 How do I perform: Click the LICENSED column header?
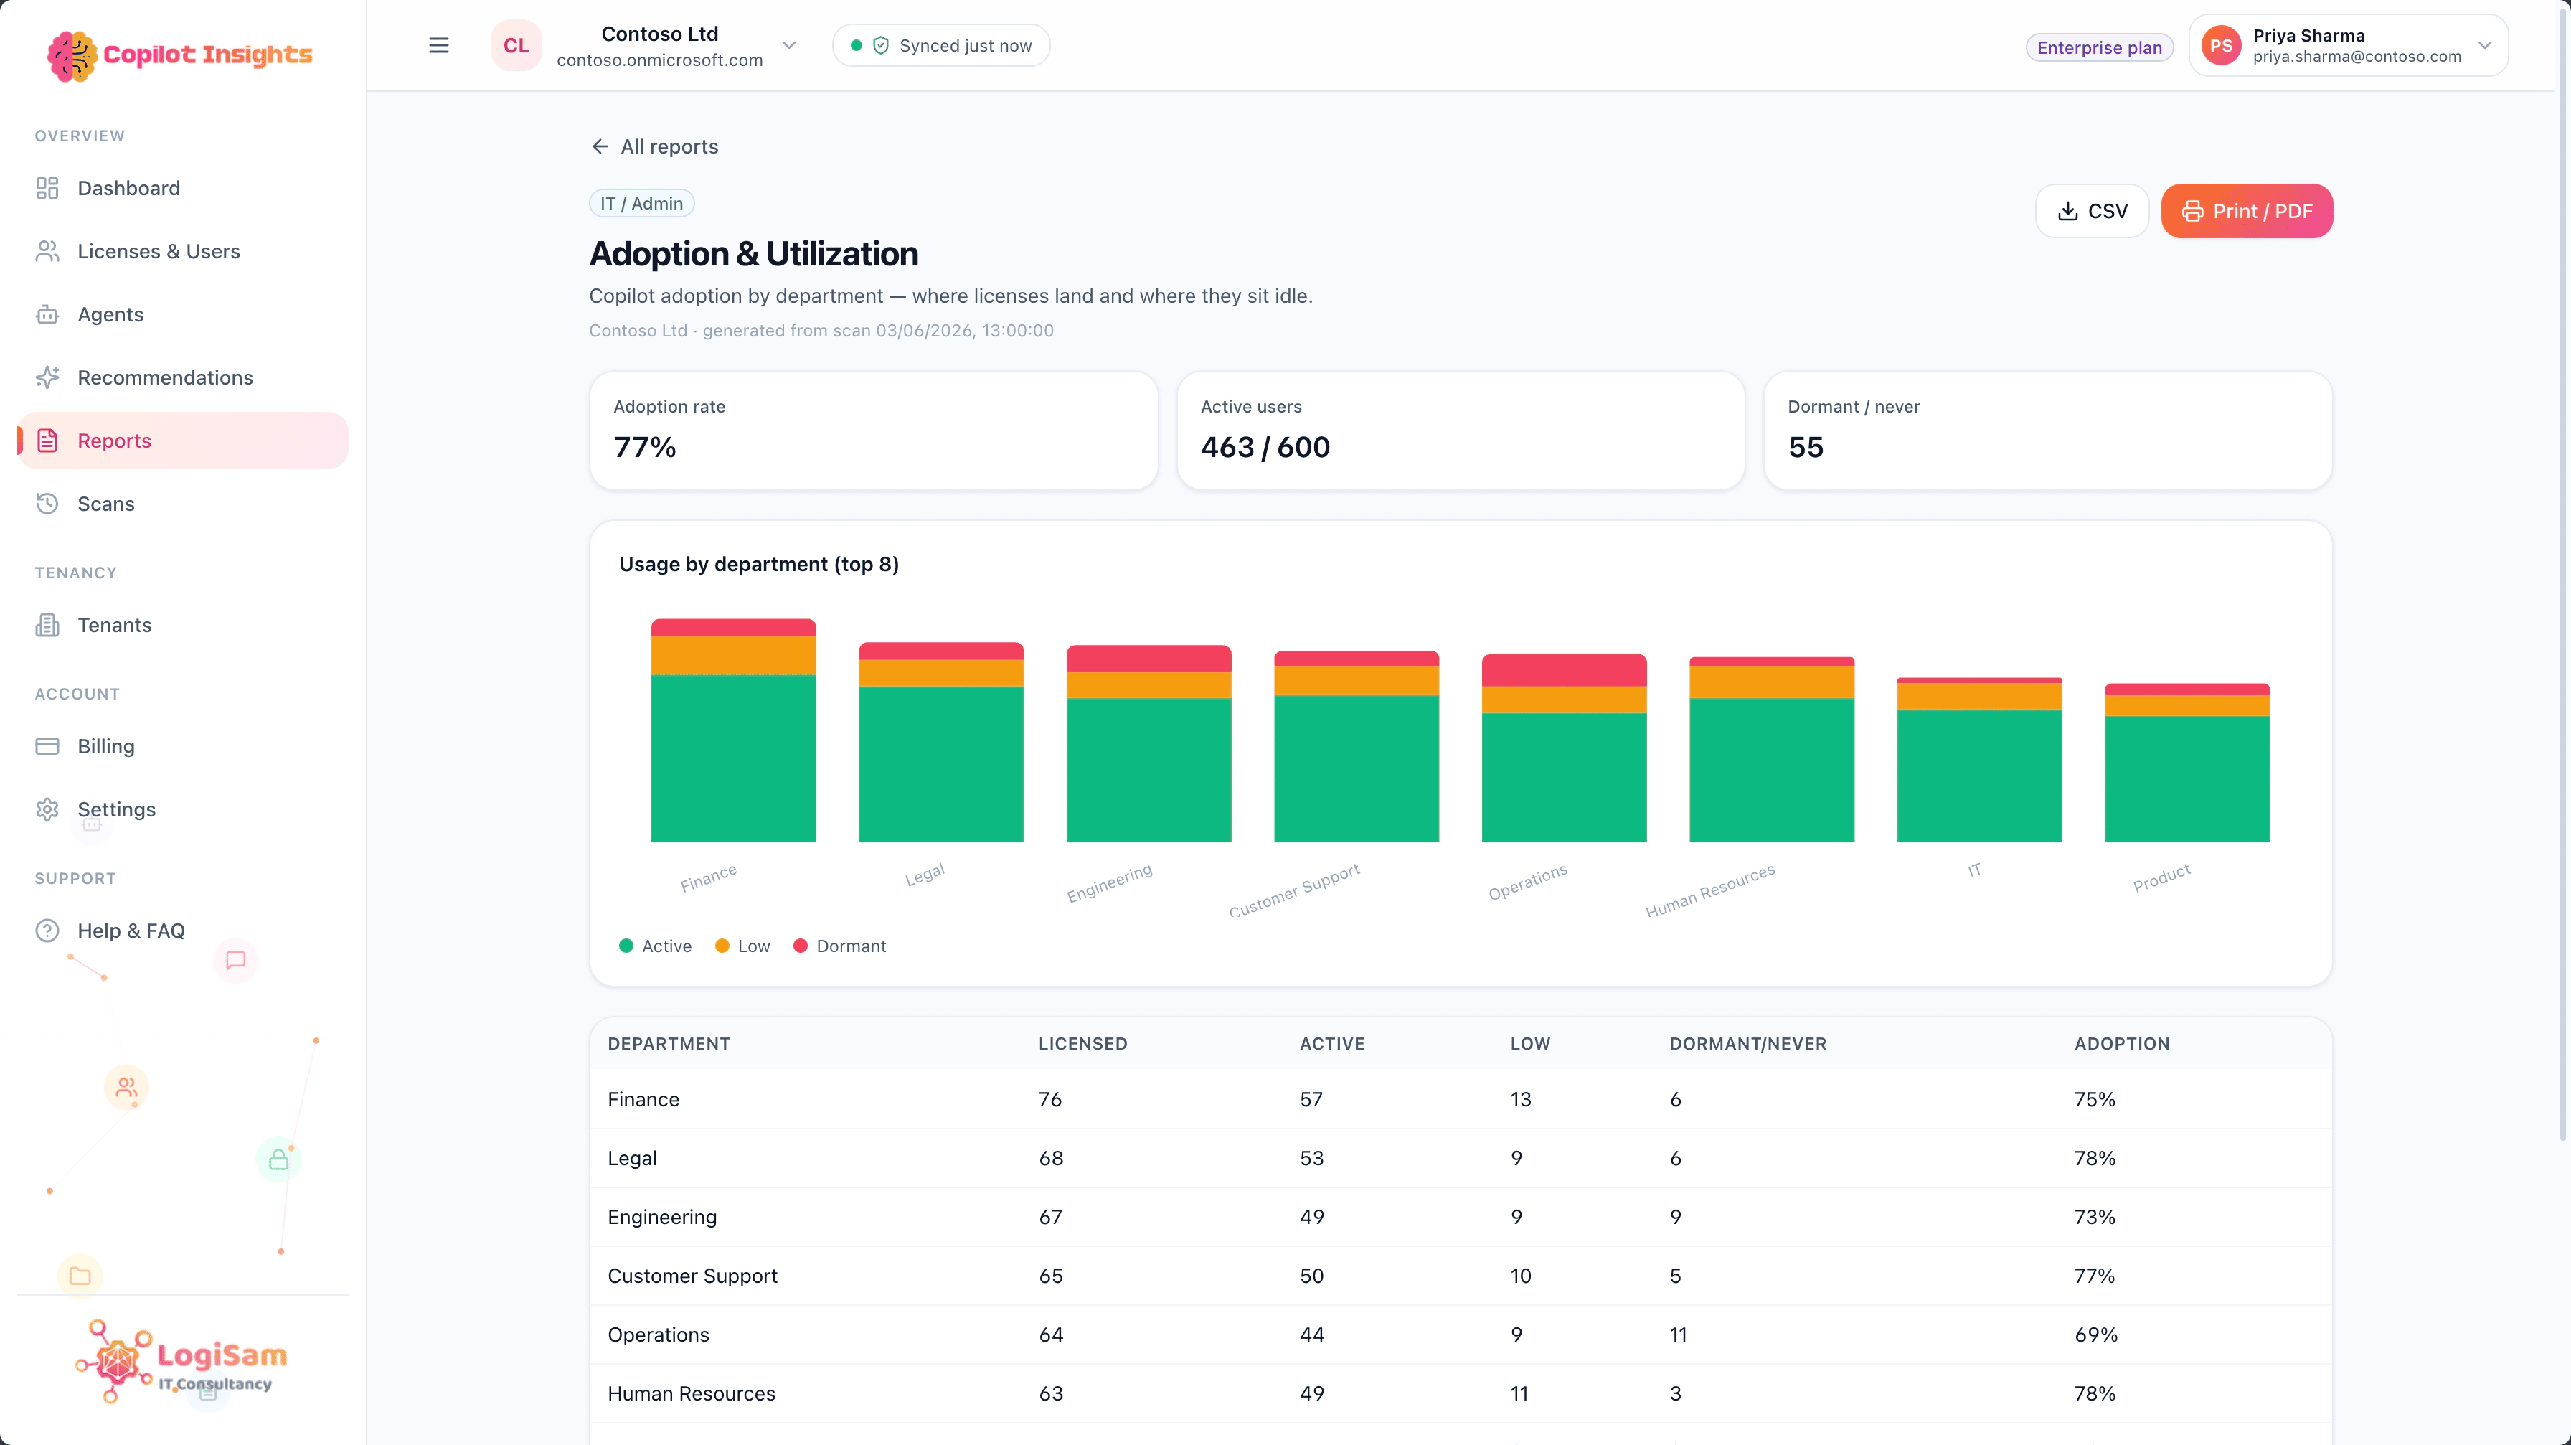(x=1083, y=1042)
